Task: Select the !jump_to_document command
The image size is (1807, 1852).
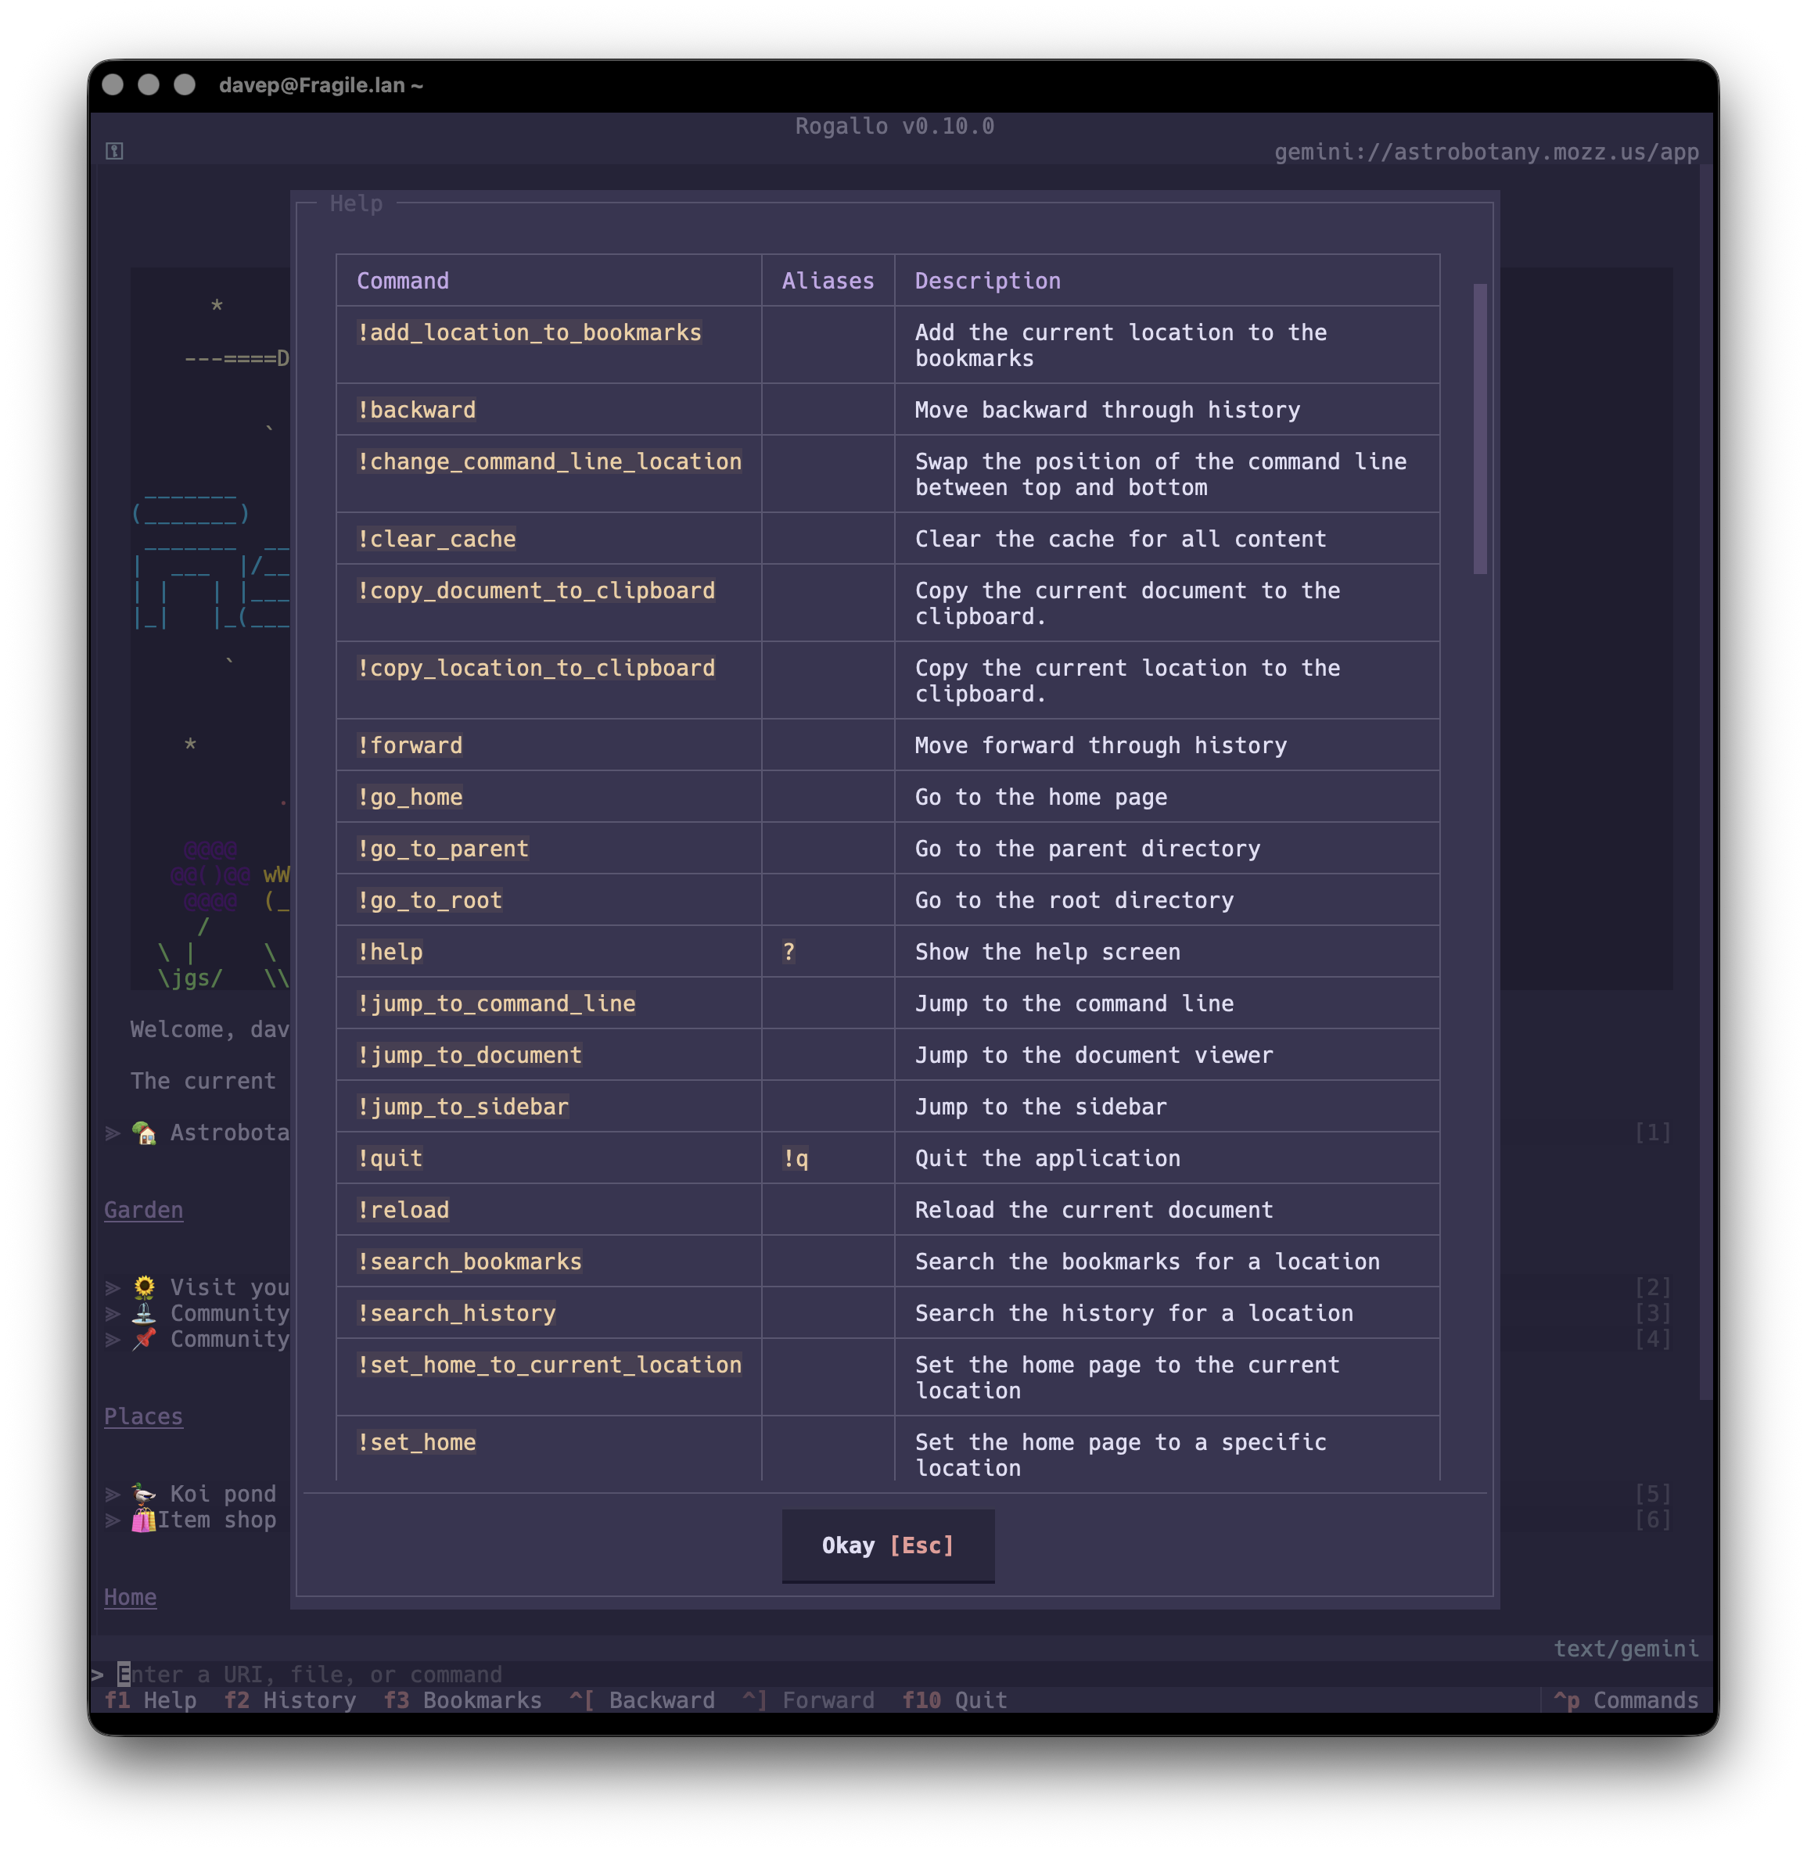Action: (x=469, y=1055)
